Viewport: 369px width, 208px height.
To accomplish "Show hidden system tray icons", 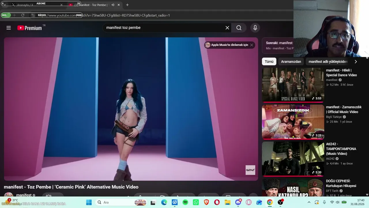I will [309, 202].
